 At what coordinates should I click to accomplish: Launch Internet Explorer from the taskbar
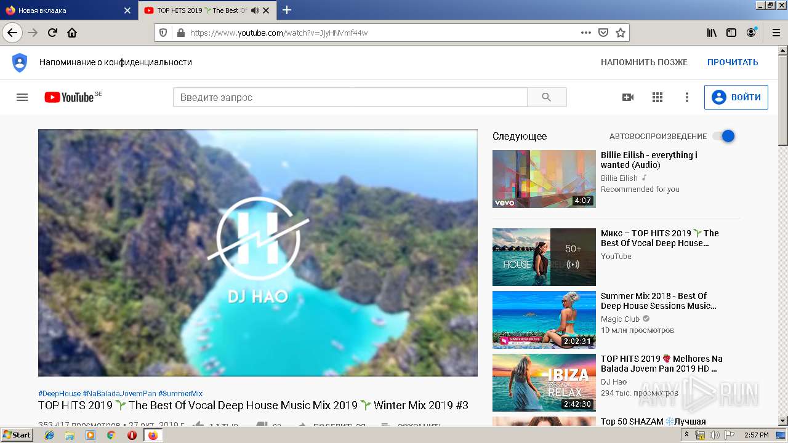[49, 435]
